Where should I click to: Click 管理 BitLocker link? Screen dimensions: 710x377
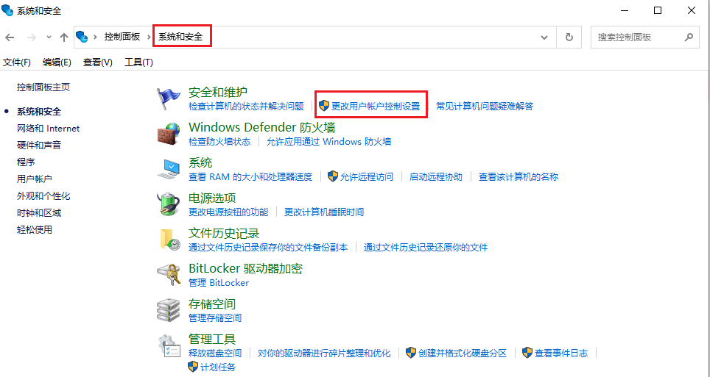219,282
